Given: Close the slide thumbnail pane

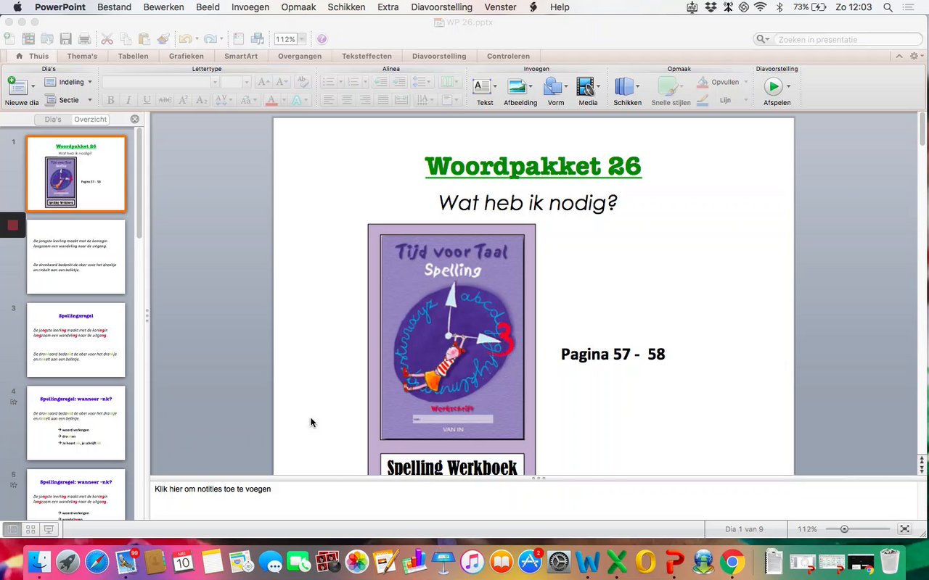Looking at the screenshot, I should pos(134,119).
